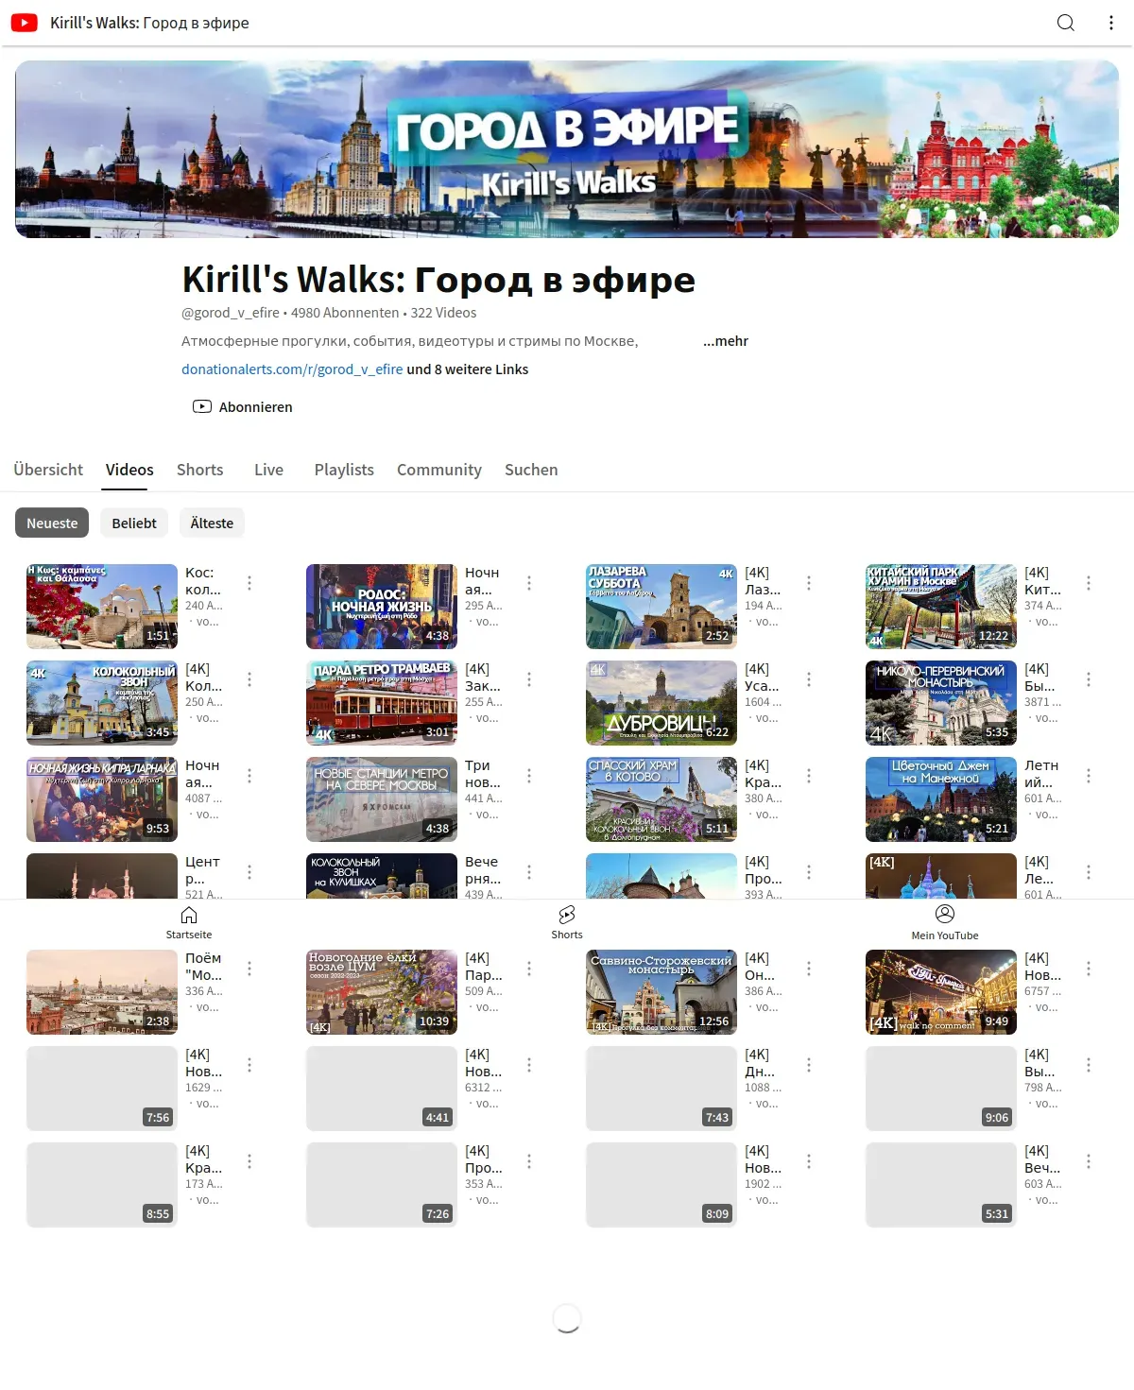Select the Älteste sort chip

[x=212, y=523]
